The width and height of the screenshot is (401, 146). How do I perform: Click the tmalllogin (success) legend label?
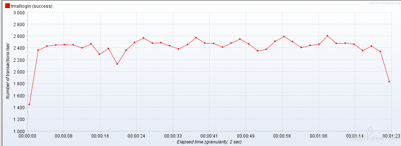click(x=32, y=6)
